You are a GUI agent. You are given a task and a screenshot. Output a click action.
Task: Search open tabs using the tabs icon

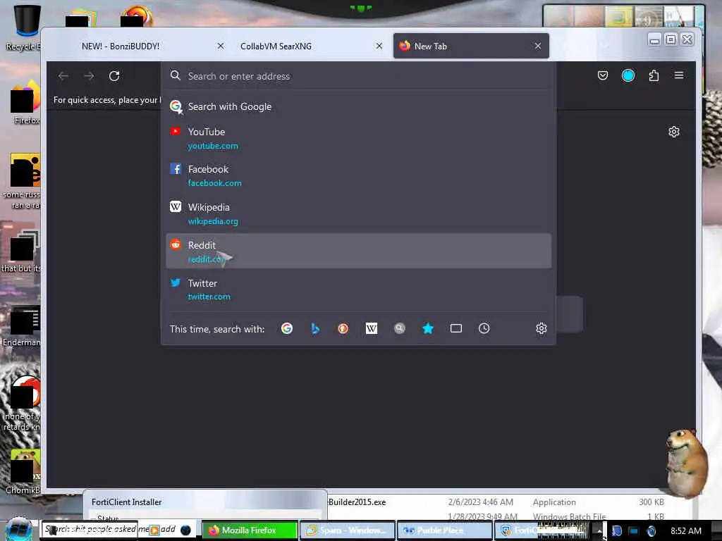click(456, 328)
